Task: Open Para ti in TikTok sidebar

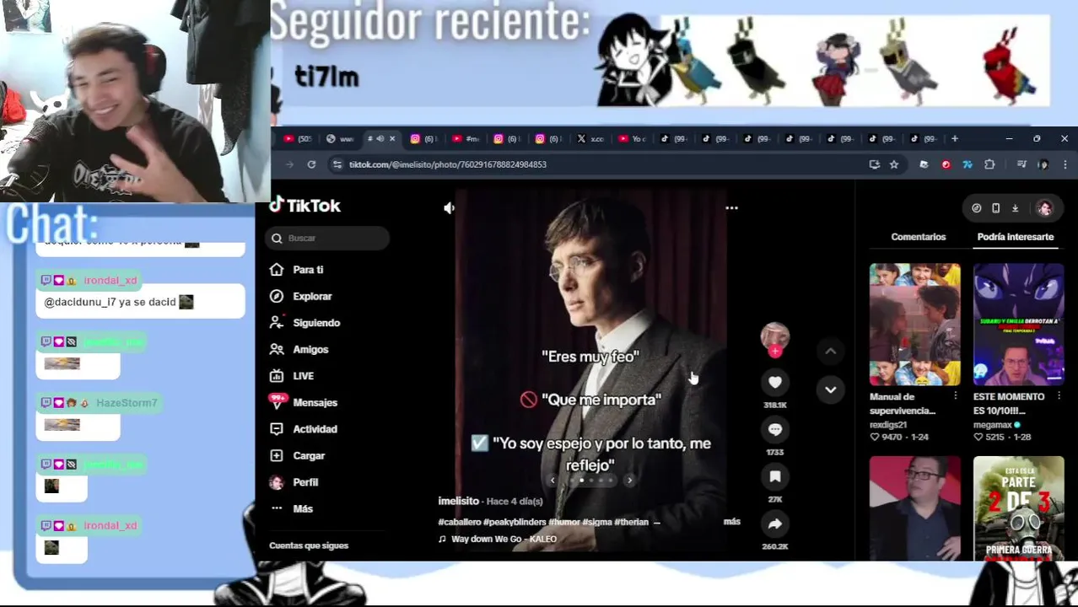Action: [297, 270]
